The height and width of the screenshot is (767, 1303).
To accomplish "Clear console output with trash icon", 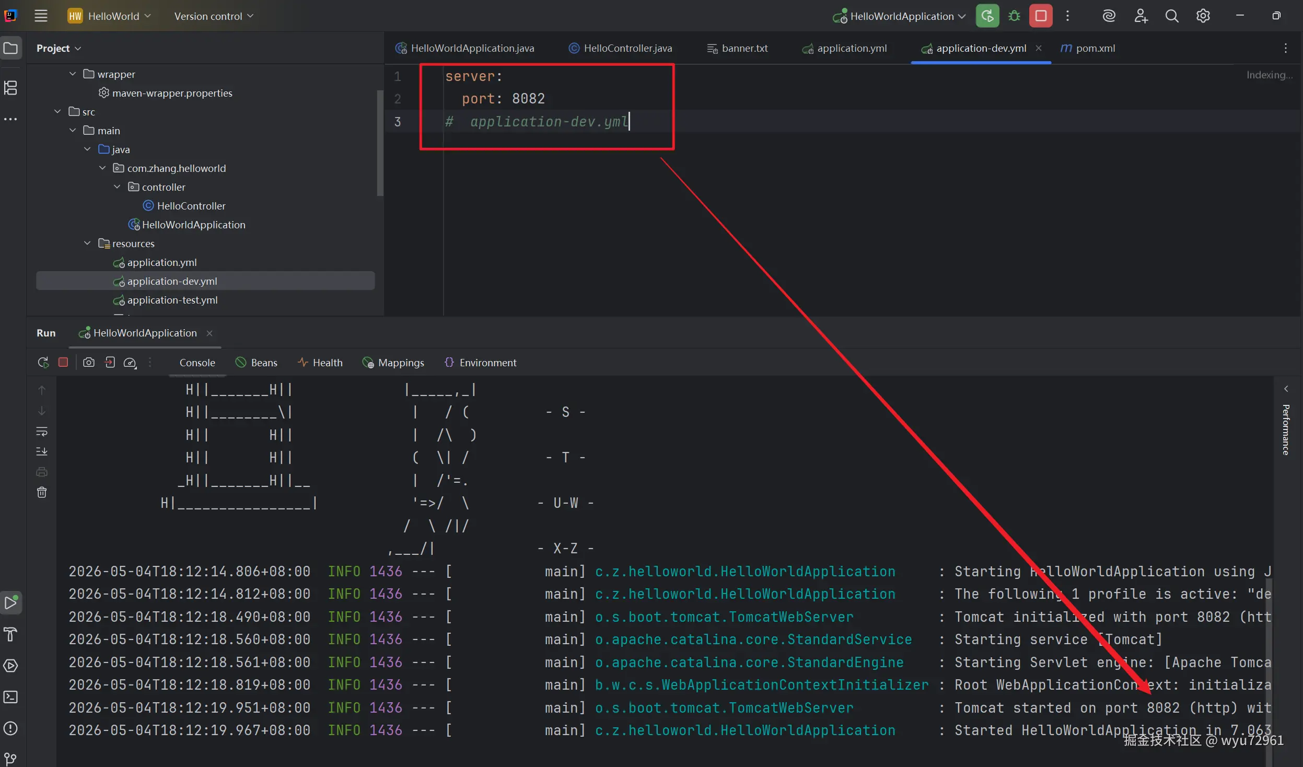I will pyautogui.click(x=42, y=492).
